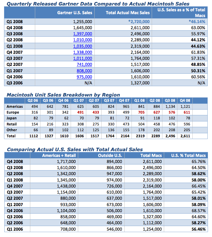Viewport: 212px width, 237px height.
Task: Click the bold 58.62% value
Action: [x=198, y=174]
